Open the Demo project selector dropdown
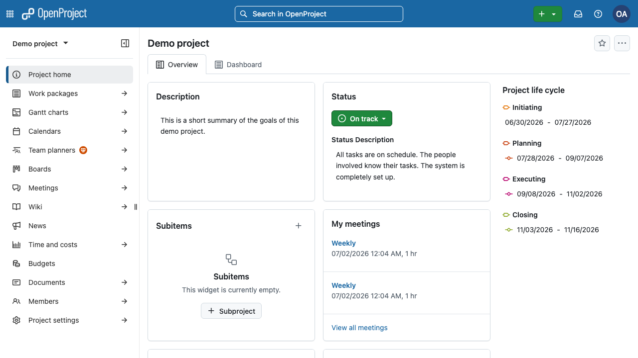 [40, 44]
